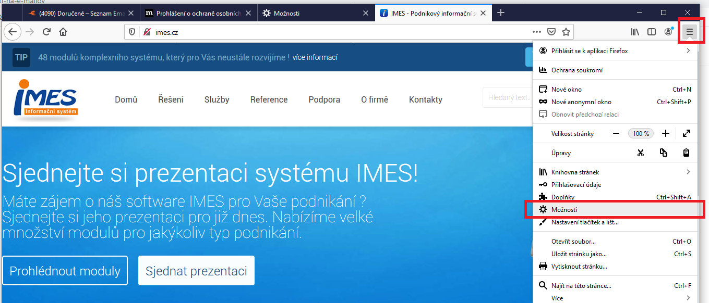Open Nastavení tlačítek a lišt
Viewport: 709px width, 303px height.
615,222
